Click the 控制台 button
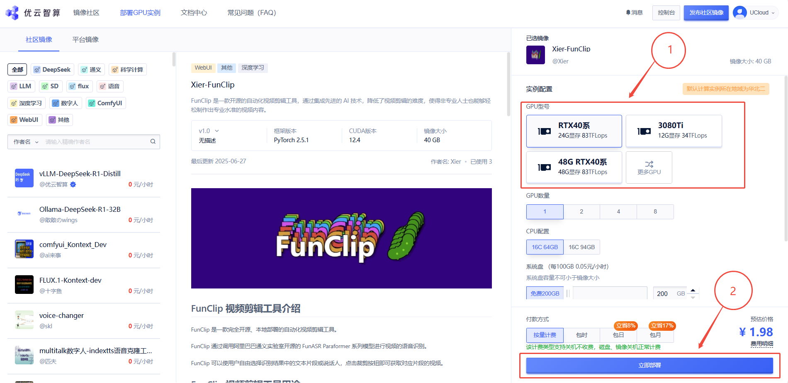The height and width of the screenshot is (383, 788). tap(666, 13)
